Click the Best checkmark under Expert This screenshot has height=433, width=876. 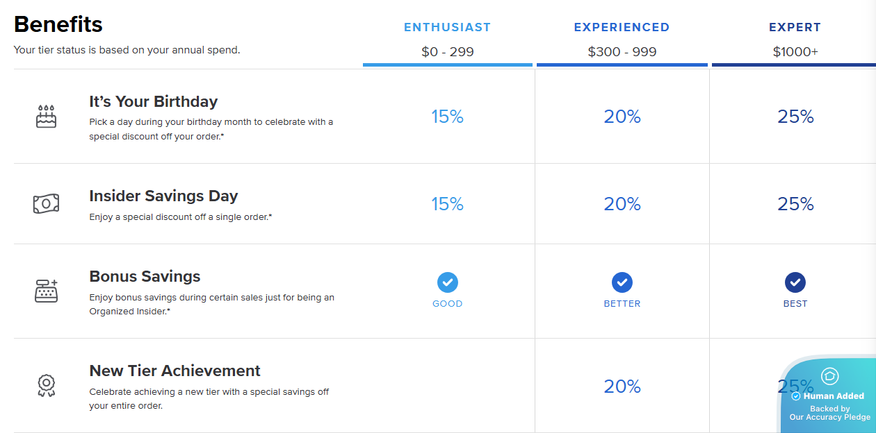pos(795,282)
